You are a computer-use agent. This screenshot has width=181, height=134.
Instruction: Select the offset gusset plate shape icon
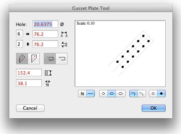click(x=34, y=58)
